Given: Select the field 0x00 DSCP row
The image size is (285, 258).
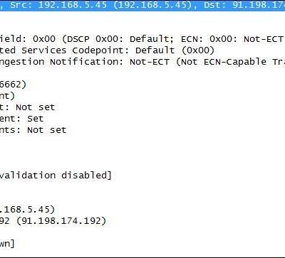Looking at the screenshot, I should (x=142, y=39).
